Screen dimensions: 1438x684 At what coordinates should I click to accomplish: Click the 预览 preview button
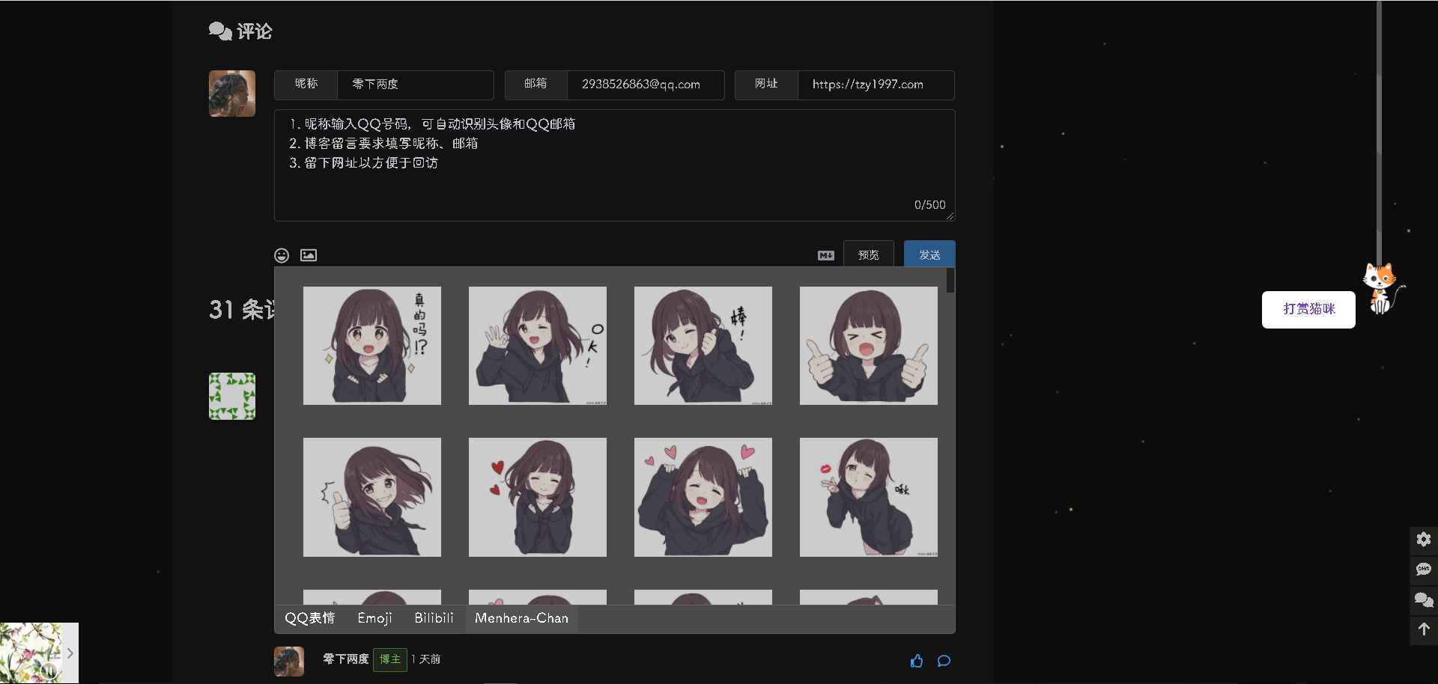pyautogui.click(x=868, y=254)
